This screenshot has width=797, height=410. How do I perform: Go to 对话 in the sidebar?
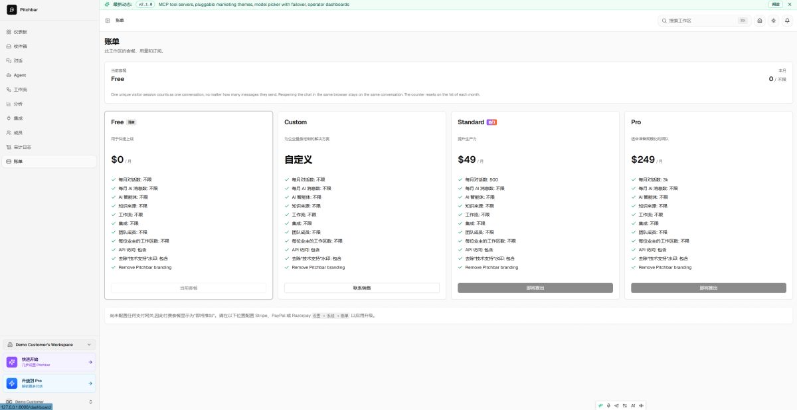[49, 60]
